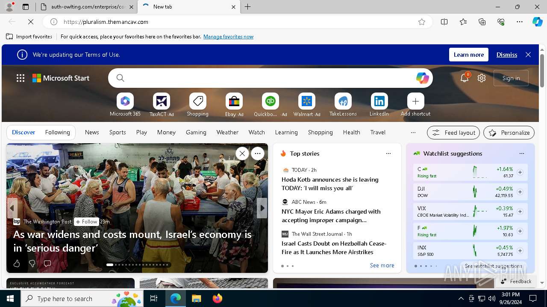The width and height of the screenshot is (547, 307).
Task: Open Firefox from the taskbar
Action: click(218, 298)
